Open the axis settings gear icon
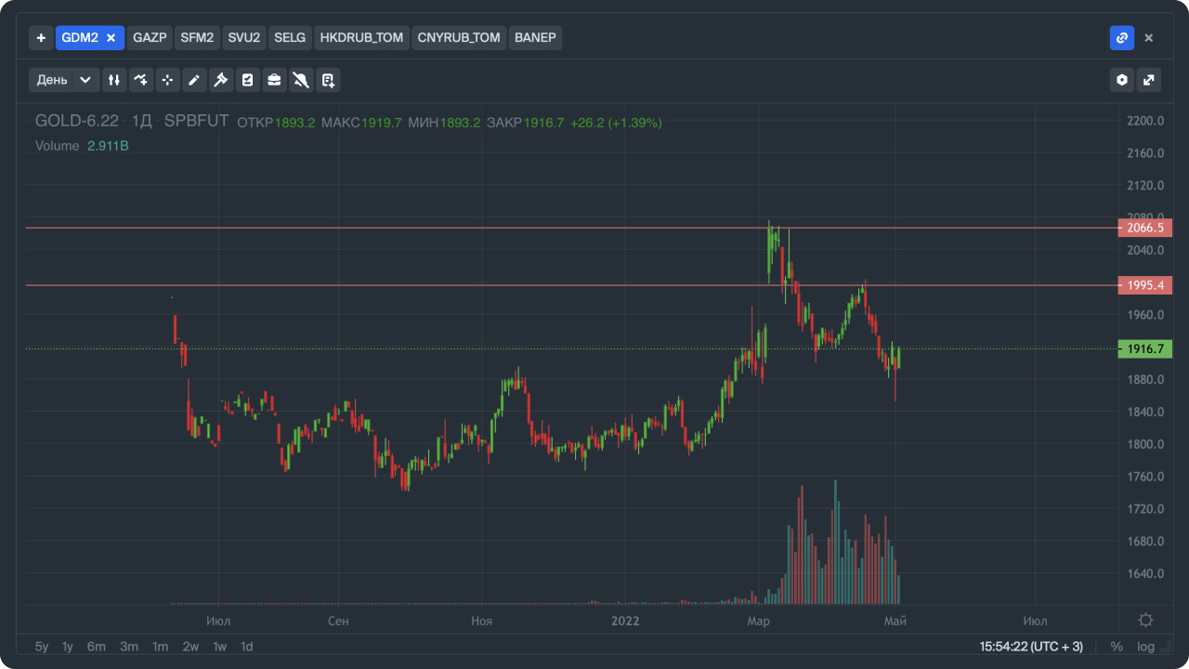The width and height of the screenshot is (1189, 669). (1145, 620)
